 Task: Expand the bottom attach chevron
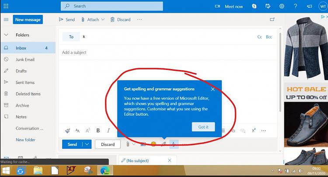pyautogui.click(x=134, y=144)
